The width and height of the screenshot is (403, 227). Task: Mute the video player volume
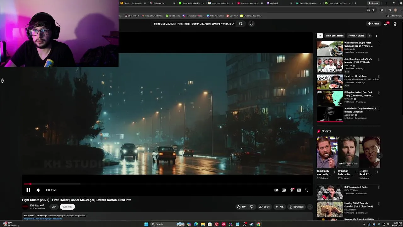(x=38, y=190)
